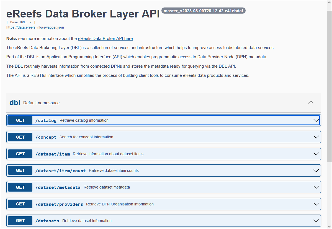Expand the /dataset/metadata endpoint chevron
The height and width of the screenshot is (229, 332).
click(x=316, y=187)
